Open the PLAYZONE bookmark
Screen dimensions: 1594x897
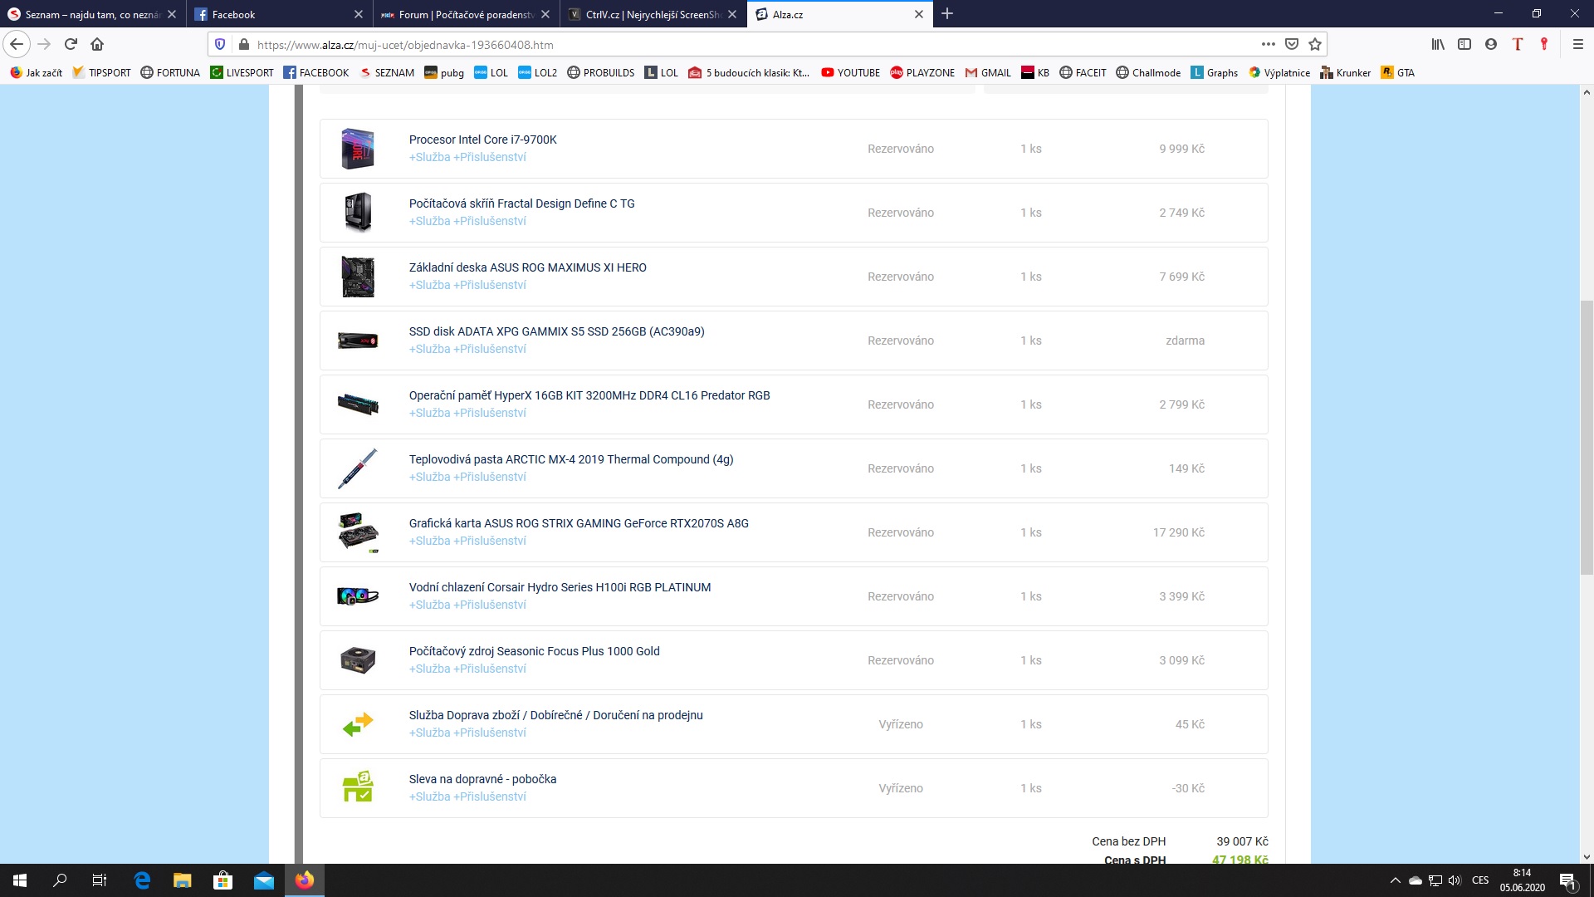coord(922,72)
